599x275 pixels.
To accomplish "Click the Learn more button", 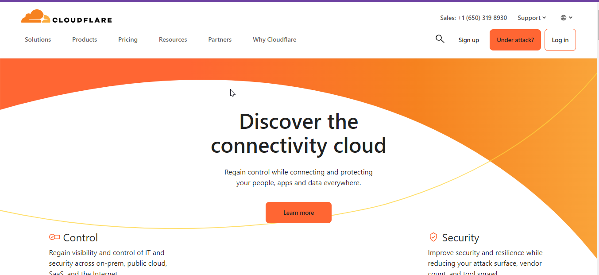I will click(x=298, y=213).
